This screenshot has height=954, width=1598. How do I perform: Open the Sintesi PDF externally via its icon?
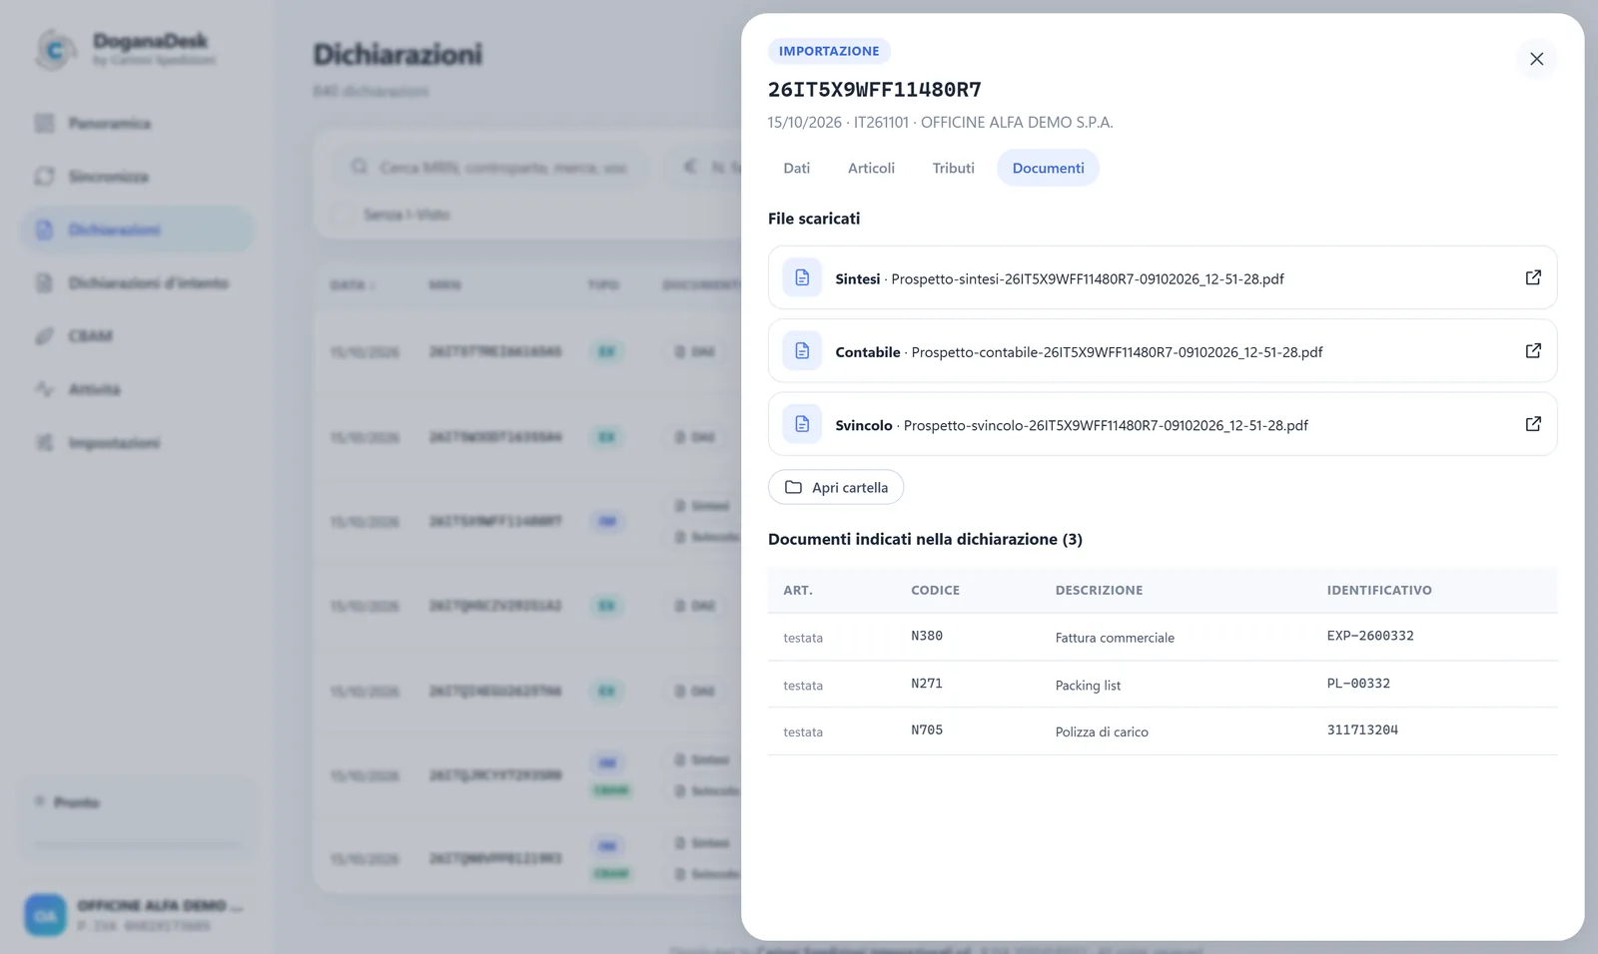click(x=1533, y=277)
